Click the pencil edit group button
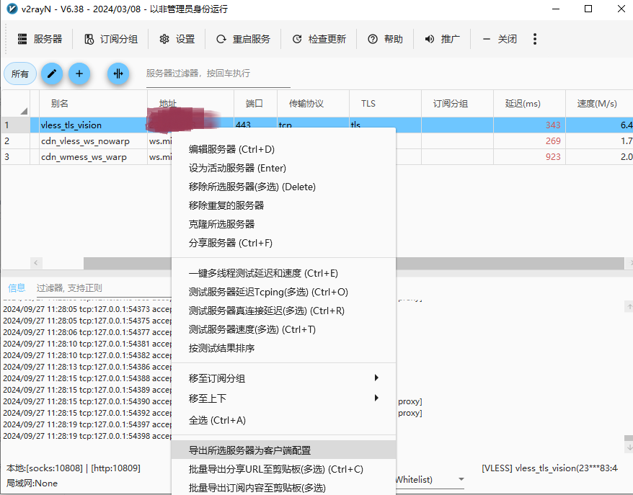Viewport: 633px width, 495px height. pyautogui.click(x=51, y=73)
